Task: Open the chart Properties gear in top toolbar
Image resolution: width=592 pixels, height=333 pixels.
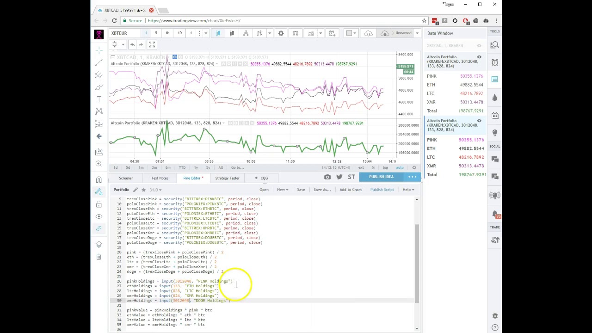Action: click(281, 33)
